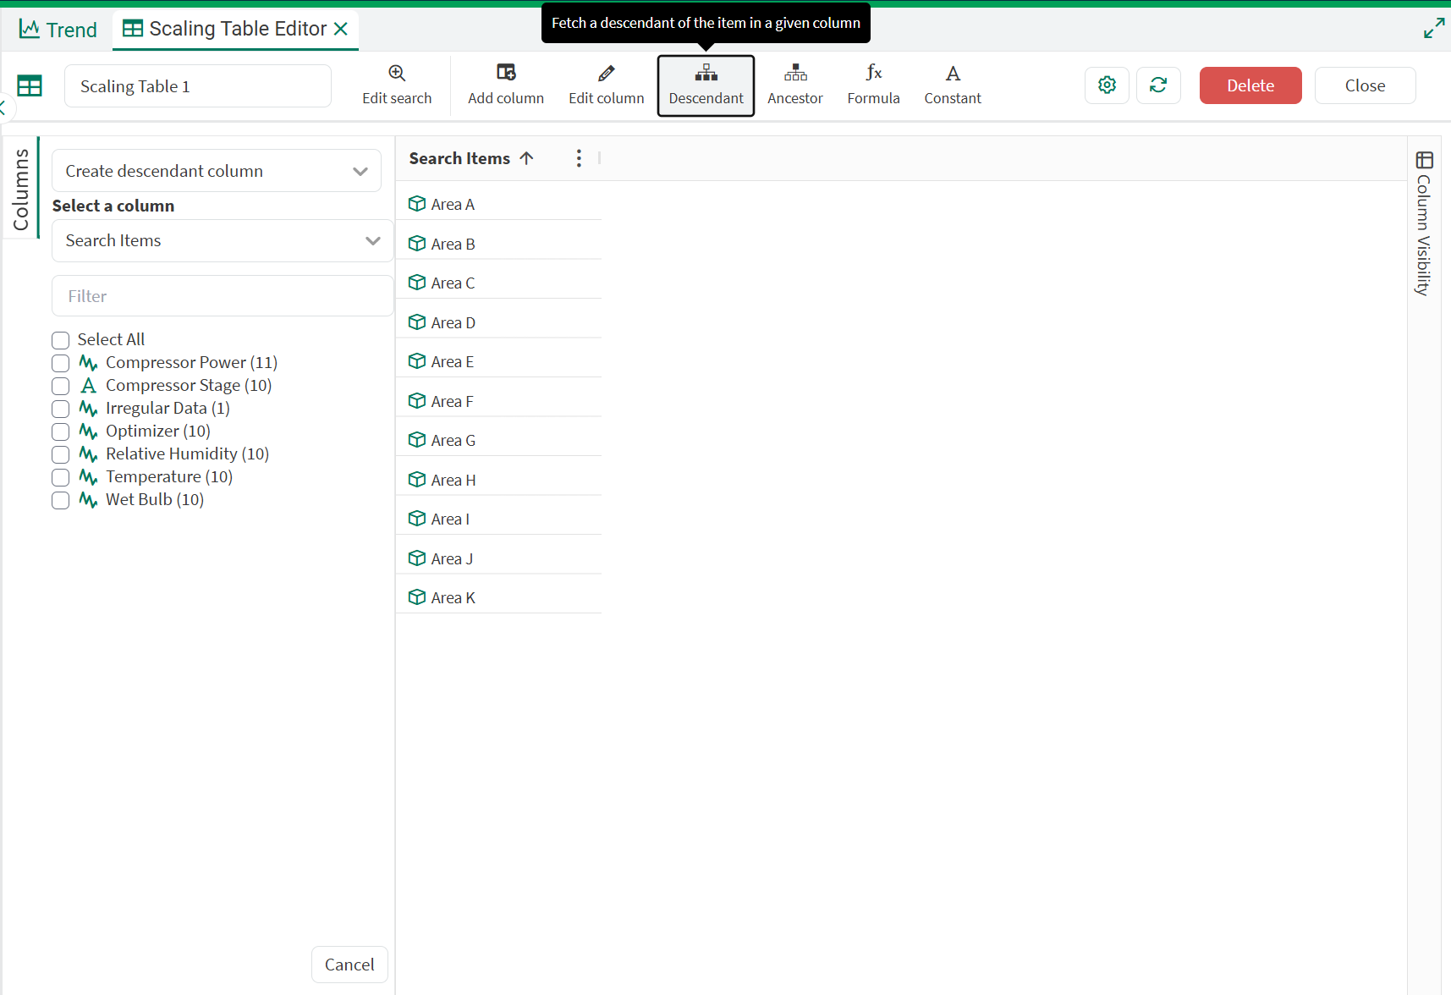
Task: Open the Columns vertical tab
Action: click(21, 189)
